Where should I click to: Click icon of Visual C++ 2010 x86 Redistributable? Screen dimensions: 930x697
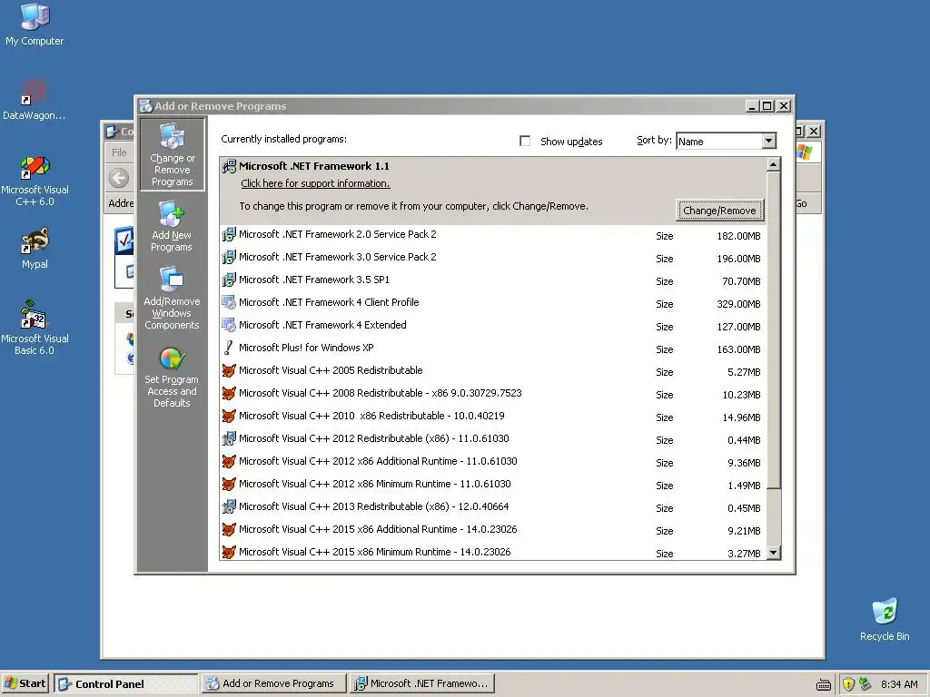coord(229,416)
